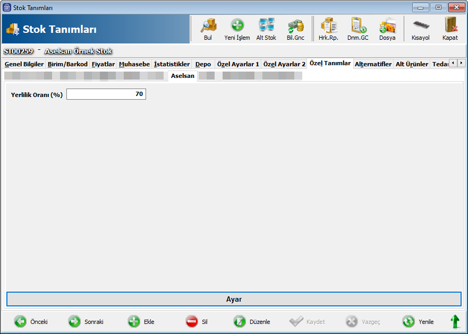Go to previous record with Önceki
This screenshot has width=468, height=334.
click(x=31, y=322)
